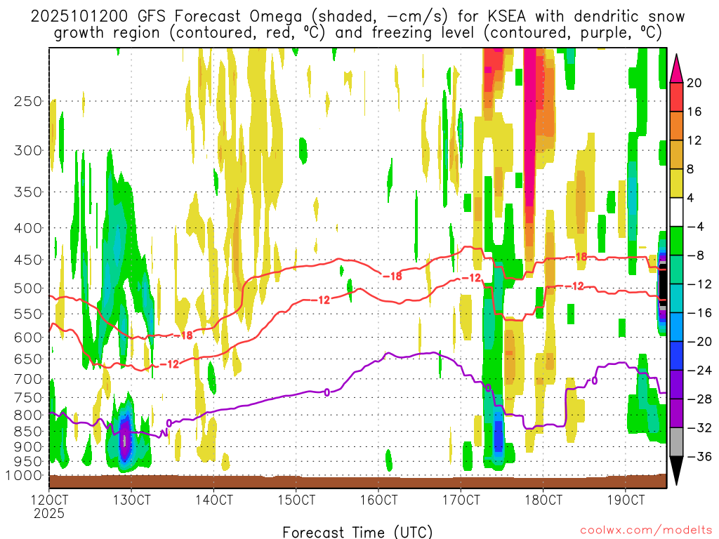Click the 12OCT 2025 time axis label
719x539 pixels.
pyautogui.click(x=49, y=505)
